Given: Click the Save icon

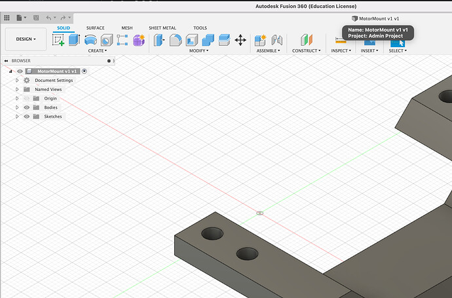Looking at the screenshot, I should pyautogui.click(x=36, y=18).
